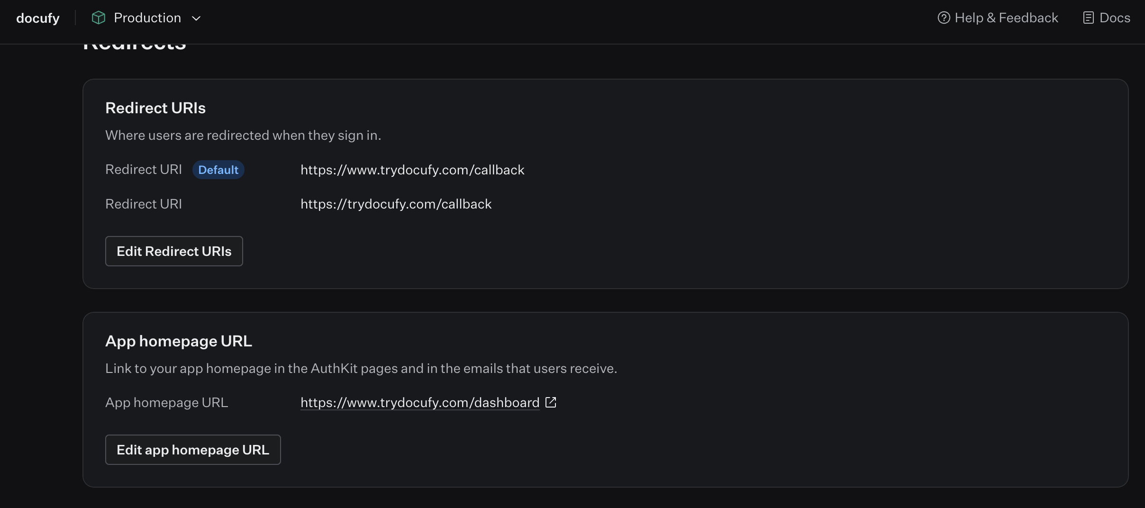Open the Help & Feedback menu text
The height and width of the screenshot is (508, 1145).
(1006, 18)
